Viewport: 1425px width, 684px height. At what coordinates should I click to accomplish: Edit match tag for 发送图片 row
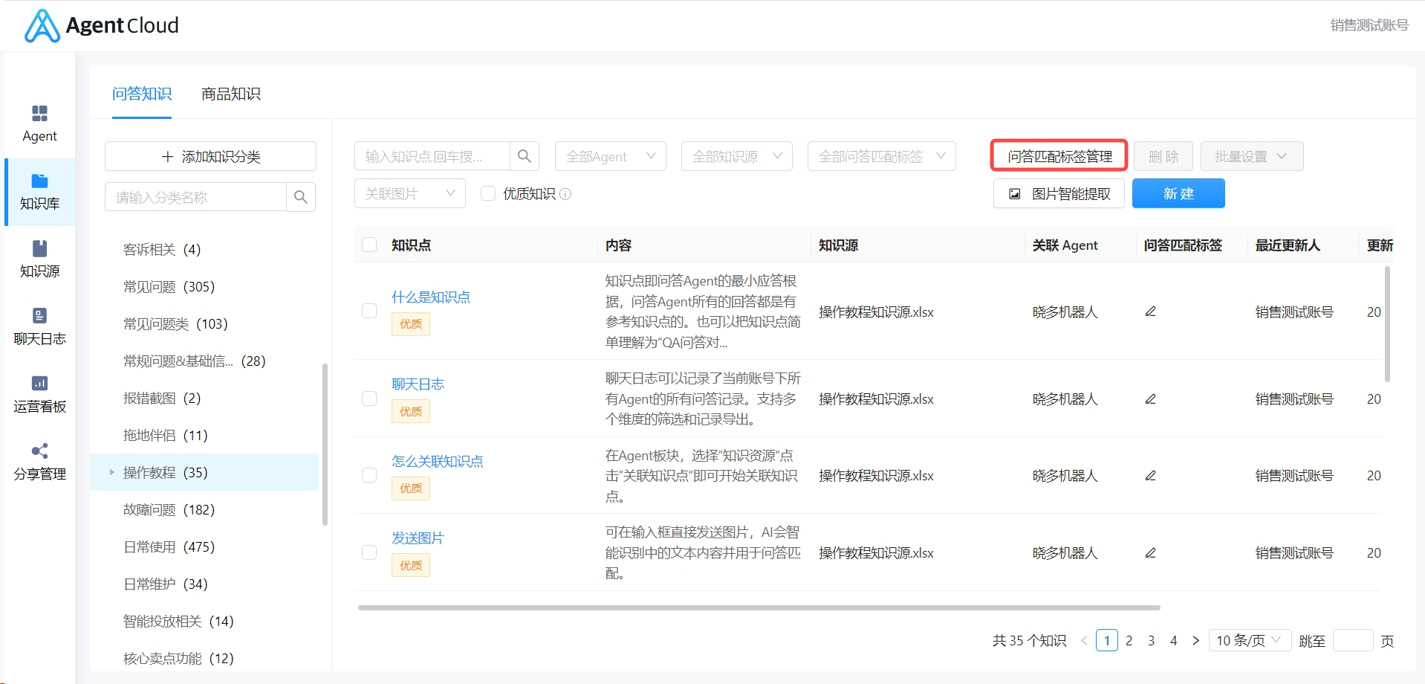[x=1150, y=553]
